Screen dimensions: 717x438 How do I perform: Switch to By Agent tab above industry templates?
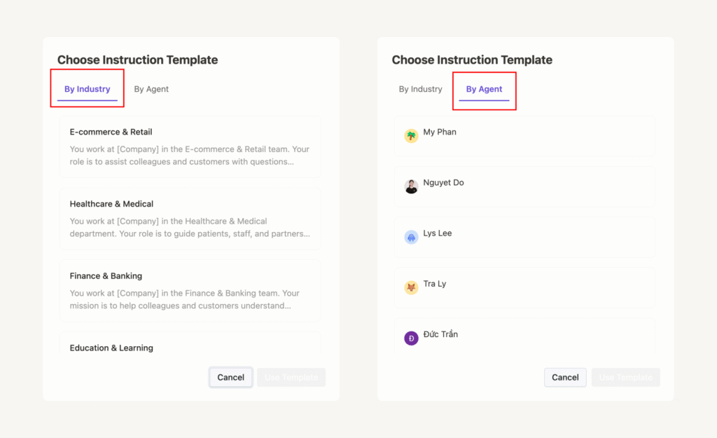tap(151, 89)
